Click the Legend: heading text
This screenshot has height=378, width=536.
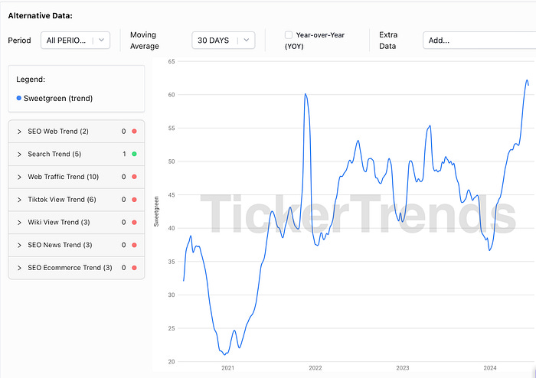(x=31, y=80)
